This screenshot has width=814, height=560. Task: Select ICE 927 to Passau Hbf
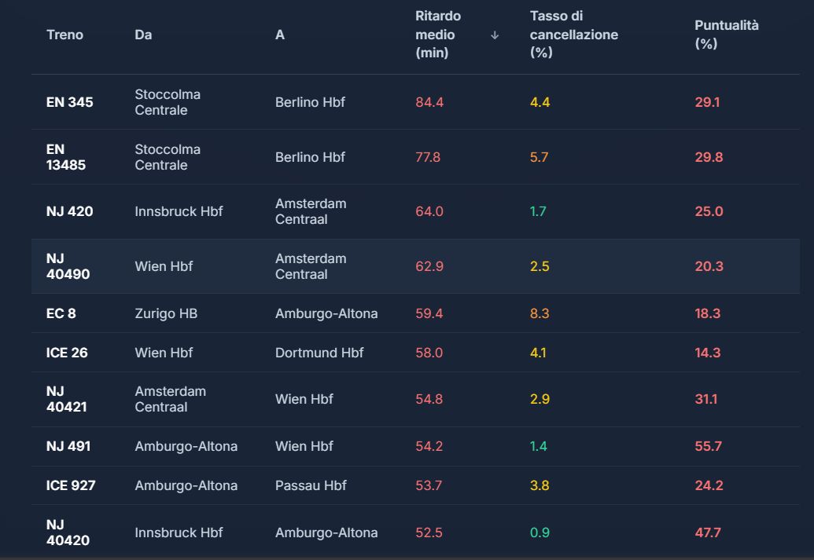(x=71, y=485)
